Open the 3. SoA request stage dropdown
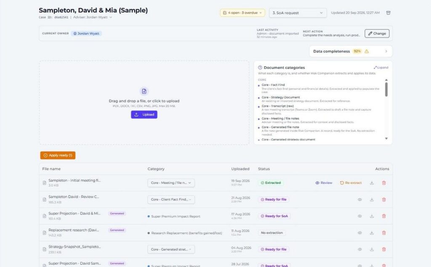The width and height of the screenshot is (431, 267). point(298,13)
